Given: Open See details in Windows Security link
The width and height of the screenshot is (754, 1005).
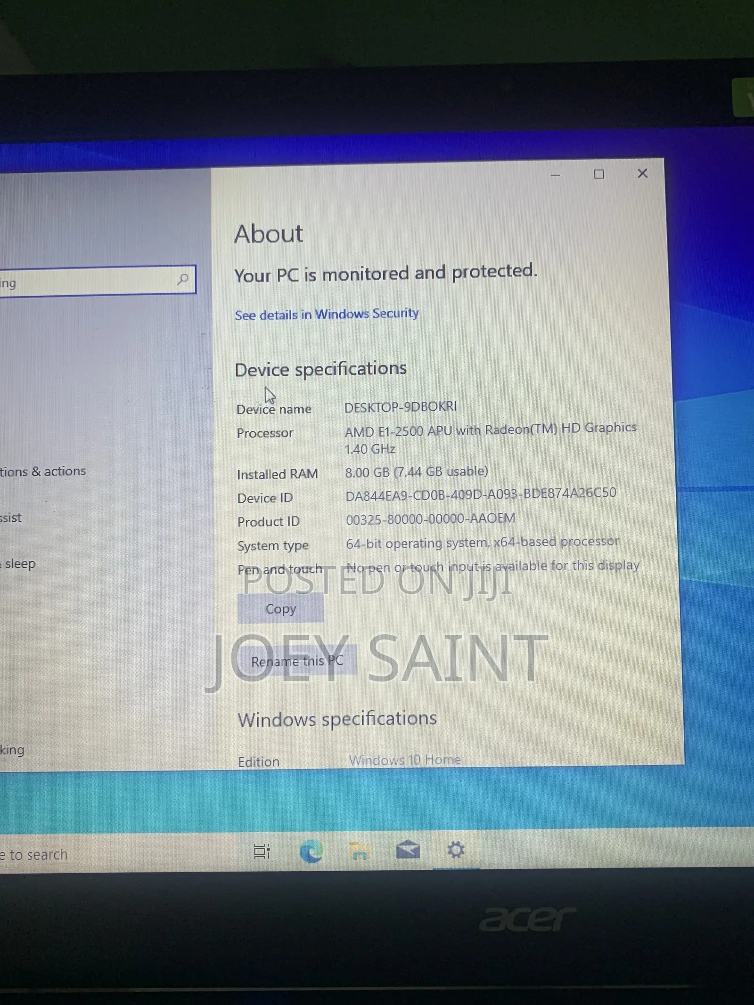Looking at the screenshot, I should pos(327,314).
